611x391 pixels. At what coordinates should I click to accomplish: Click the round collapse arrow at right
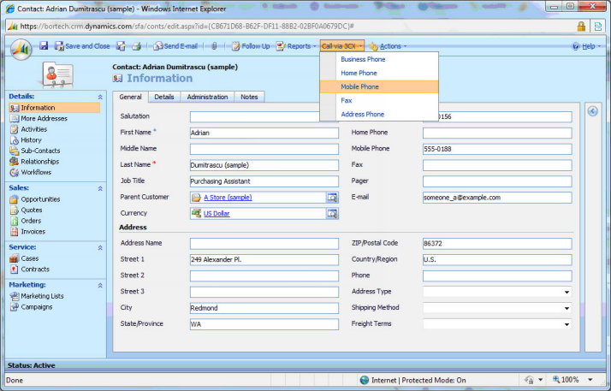(593, 111)
